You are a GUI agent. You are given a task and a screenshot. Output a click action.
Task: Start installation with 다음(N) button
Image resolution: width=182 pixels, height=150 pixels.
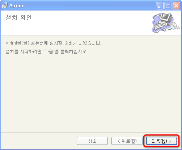point(162,141)
